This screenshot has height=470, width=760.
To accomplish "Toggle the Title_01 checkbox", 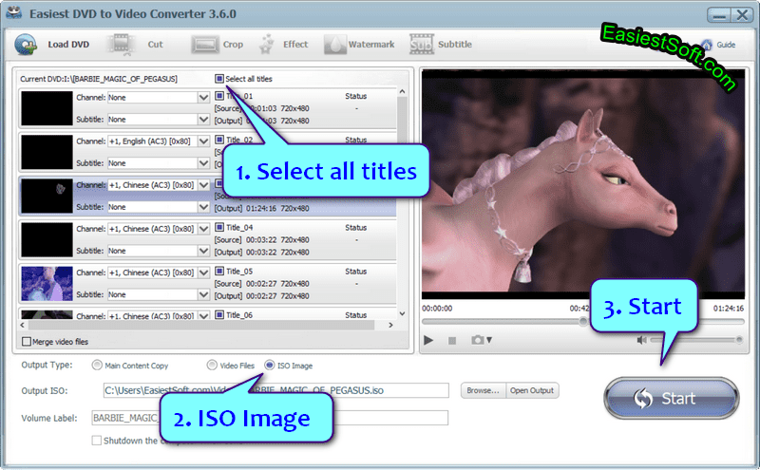I will (219, 96).
